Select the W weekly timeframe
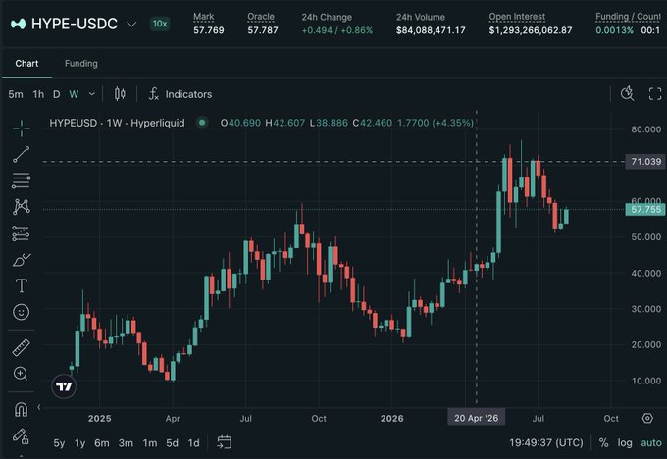 point(74,94)
